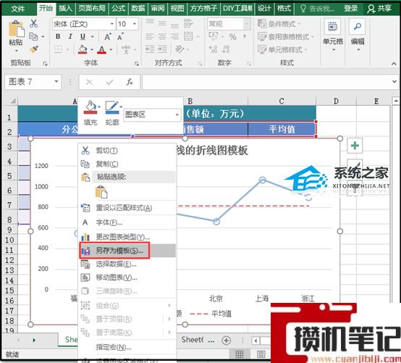Choose 更改图表类型(Y)... menu item

pos(127,237)
